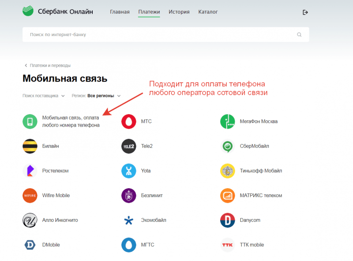Click the search magnifier icon
Screen dimensions: 353x261
[299, 35]
